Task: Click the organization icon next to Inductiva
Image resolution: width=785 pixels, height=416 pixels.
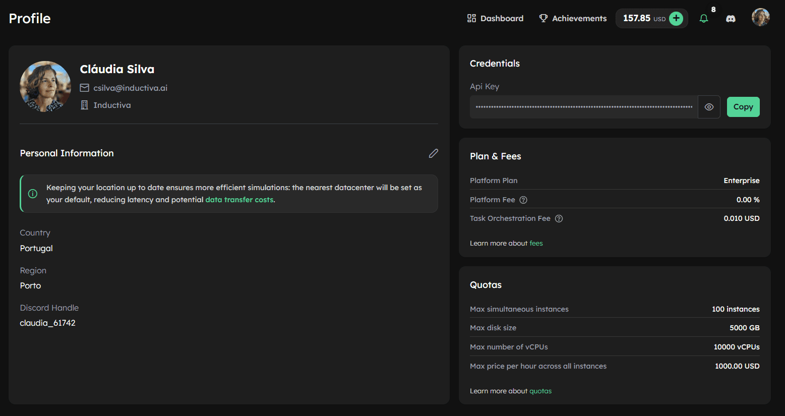Action: [84, 105]
